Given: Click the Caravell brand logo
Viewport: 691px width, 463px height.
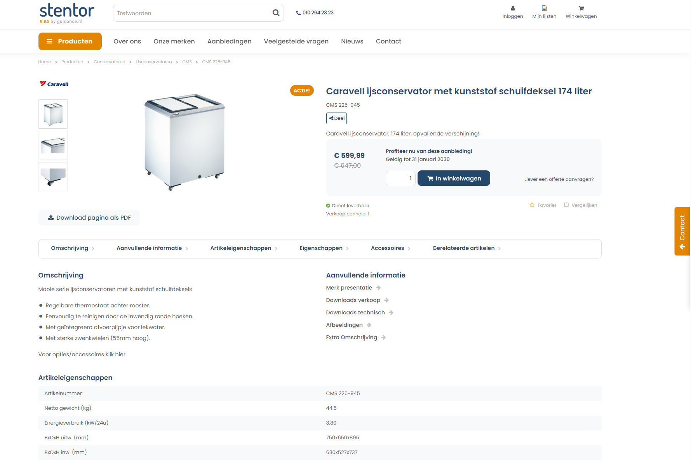Looking at the screenshot, I should click(54, 84).
